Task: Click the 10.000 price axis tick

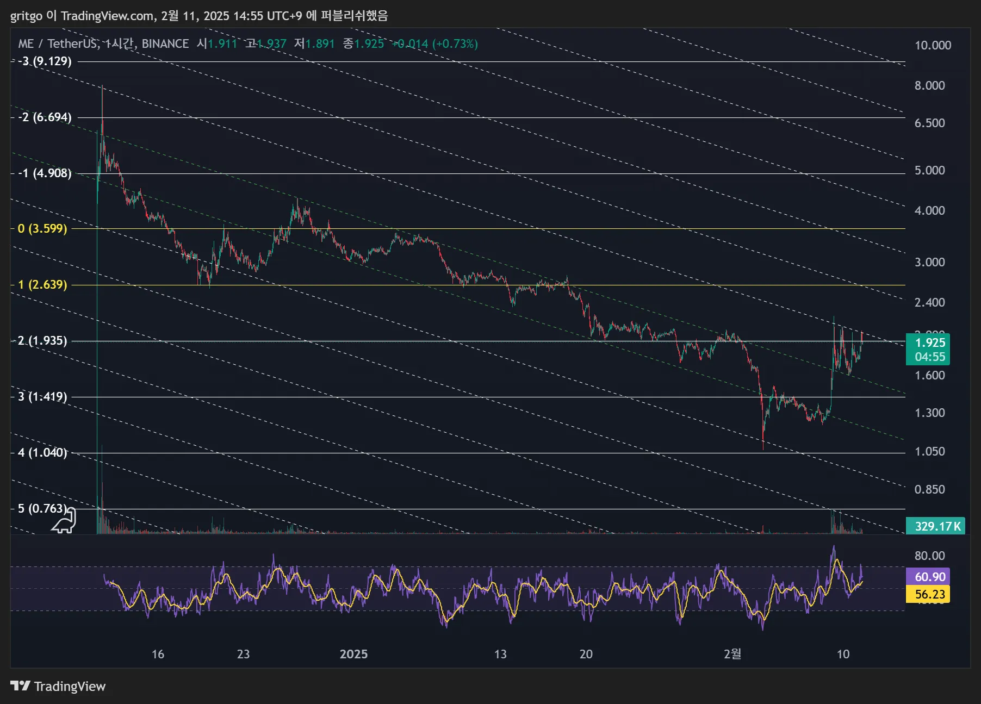Action: tap(933, 45)
